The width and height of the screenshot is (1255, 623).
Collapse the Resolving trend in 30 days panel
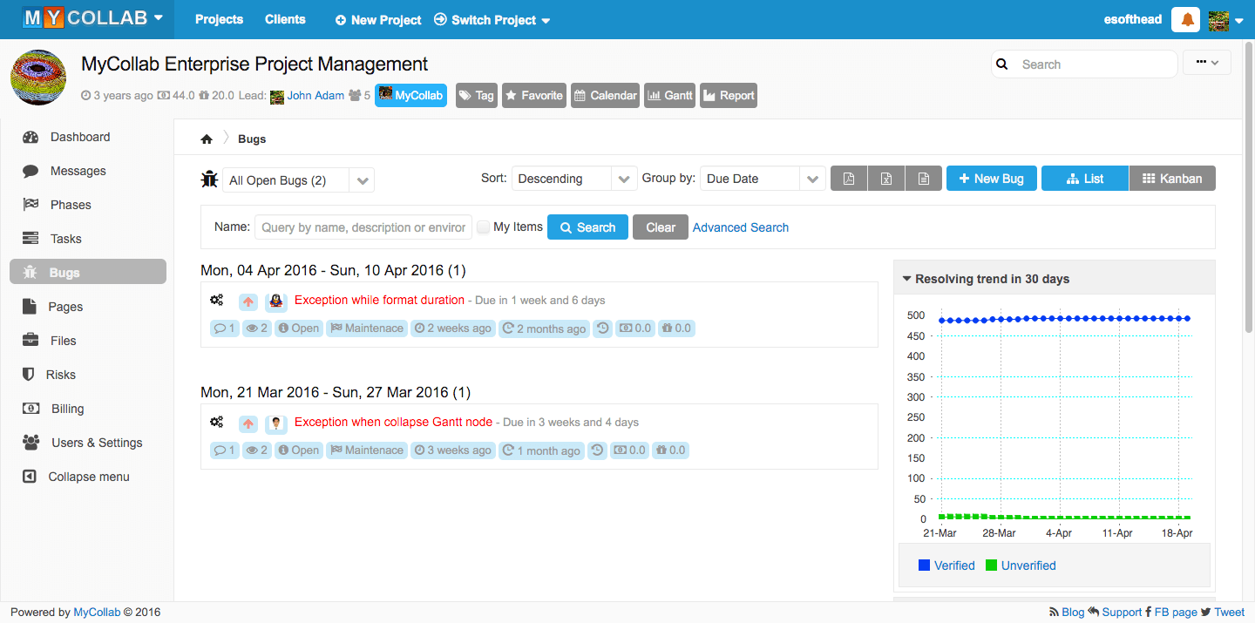click(906, 279)
